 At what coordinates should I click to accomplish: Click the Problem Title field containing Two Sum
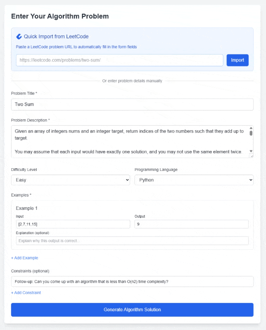pyautogui.click(x=132, y=104)
